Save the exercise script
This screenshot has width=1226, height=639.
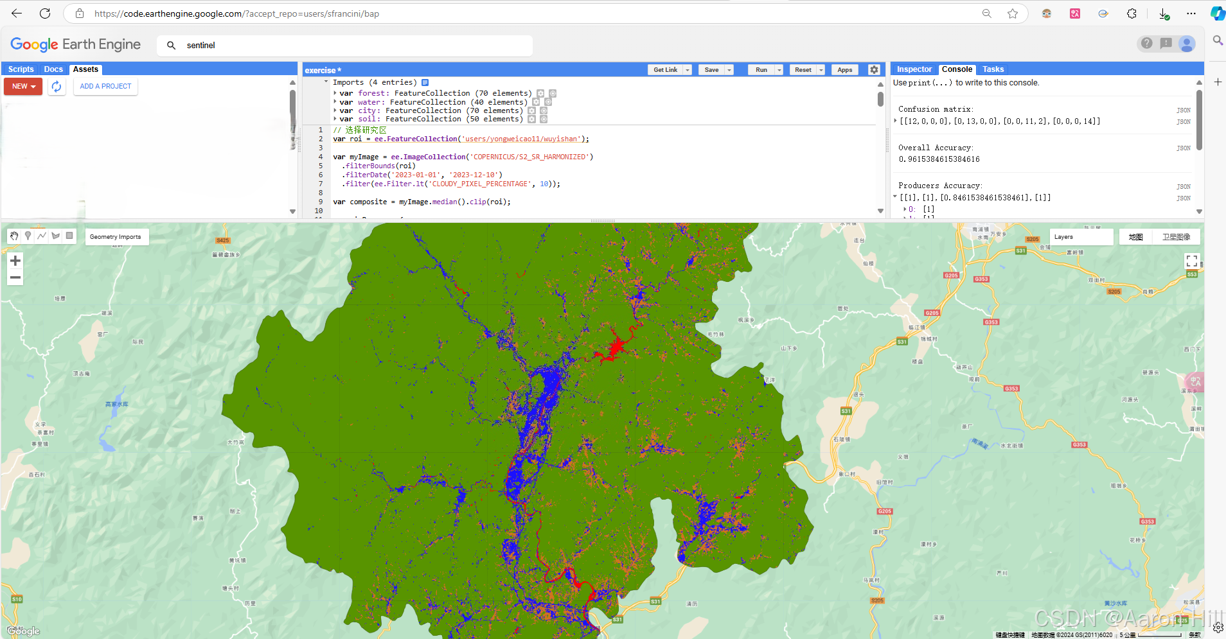(x=711, y=70)
